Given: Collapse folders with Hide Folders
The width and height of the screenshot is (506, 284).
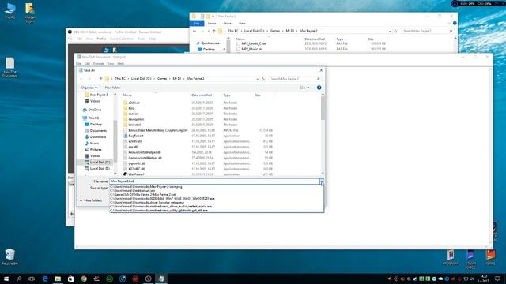Looking at the screenshot, I should [91, 200].
